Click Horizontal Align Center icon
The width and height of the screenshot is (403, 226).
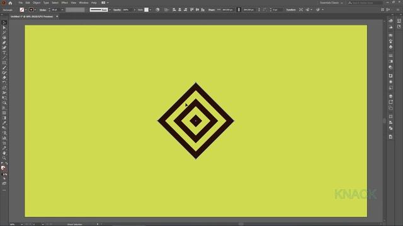point(179,10)
